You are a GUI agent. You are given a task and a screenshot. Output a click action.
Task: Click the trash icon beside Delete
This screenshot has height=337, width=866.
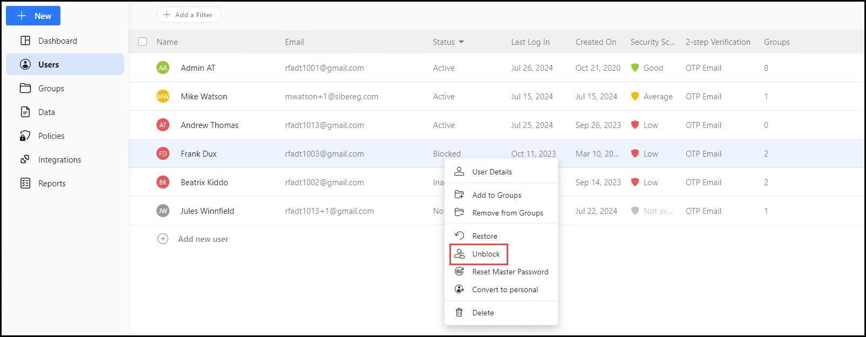tap(459, 313)
